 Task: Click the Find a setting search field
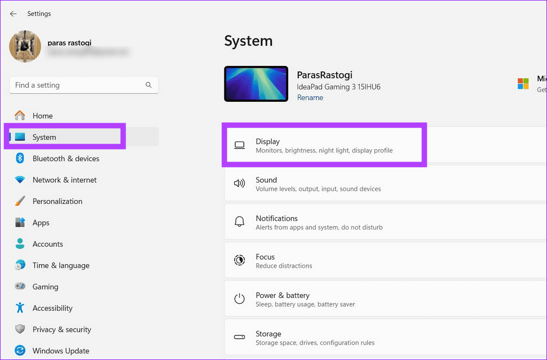pyautogui.click(x=75, y=85)
